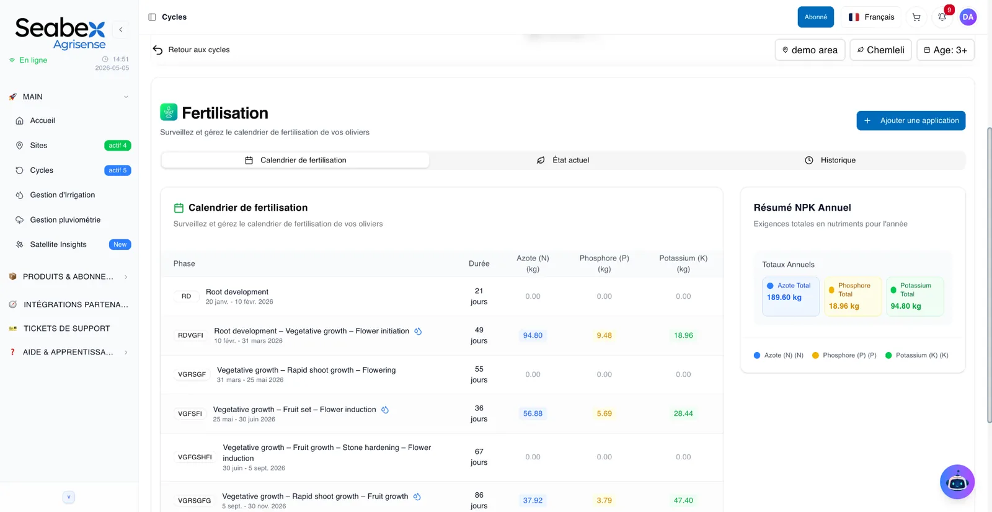Expand AIDE & APPRENTISSAGE section
The width and height of the screenshot is (992, 512).
pos(69,352)
